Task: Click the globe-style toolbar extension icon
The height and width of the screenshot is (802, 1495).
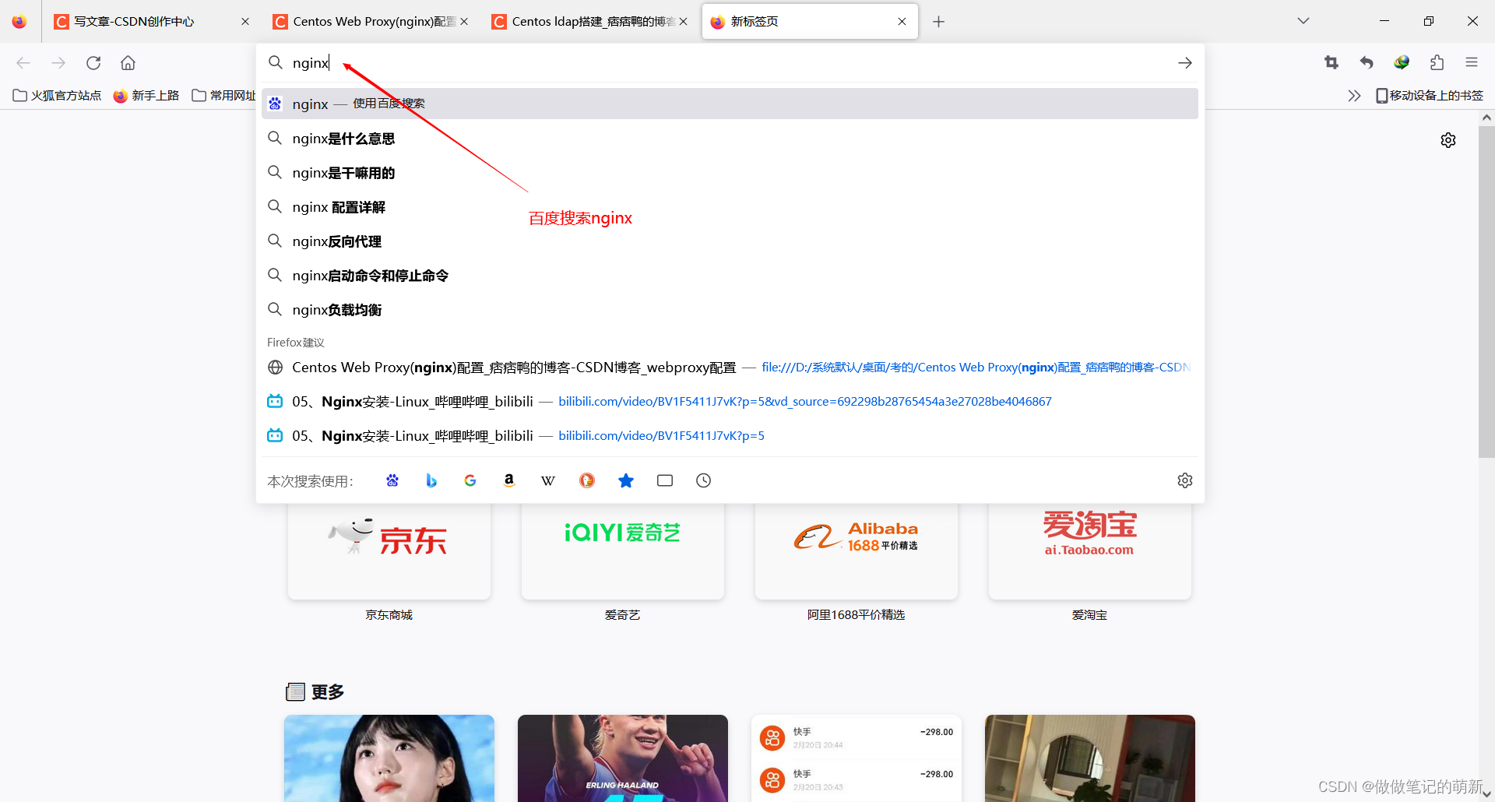Action: click(x=1402, y=63)
